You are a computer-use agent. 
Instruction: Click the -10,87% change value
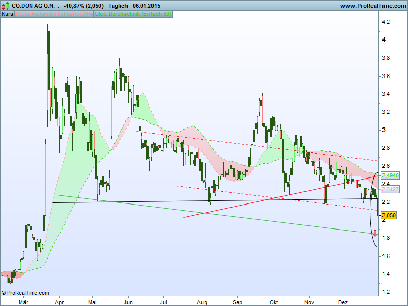[x=75, y=5]
